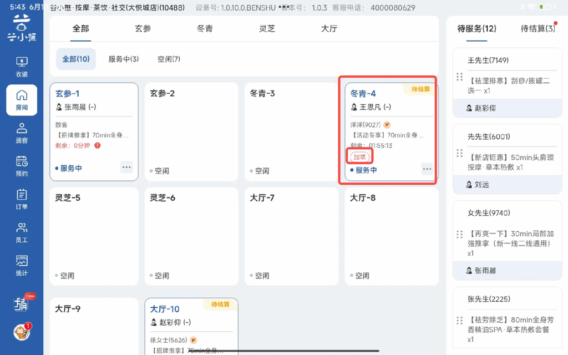The height and width of the screenshot is (355, 568).
Task: Switch to the 玄参 area tab
Action: tap(143, 29)
